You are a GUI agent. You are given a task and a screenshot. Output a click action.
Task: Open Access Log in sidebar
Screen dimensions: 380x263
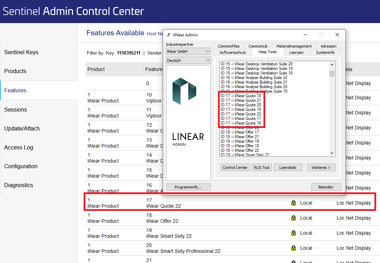point(19,147)
